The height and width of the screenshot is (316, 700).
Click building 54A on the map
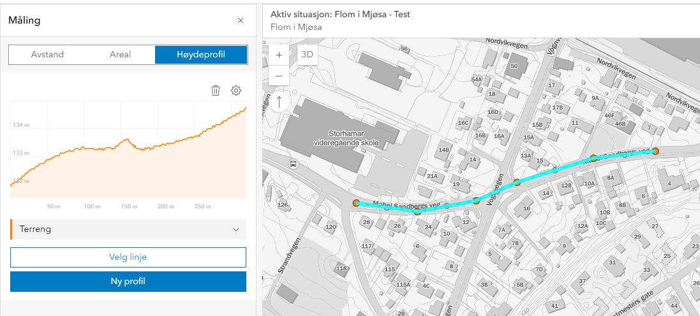[x=477, y=80]
